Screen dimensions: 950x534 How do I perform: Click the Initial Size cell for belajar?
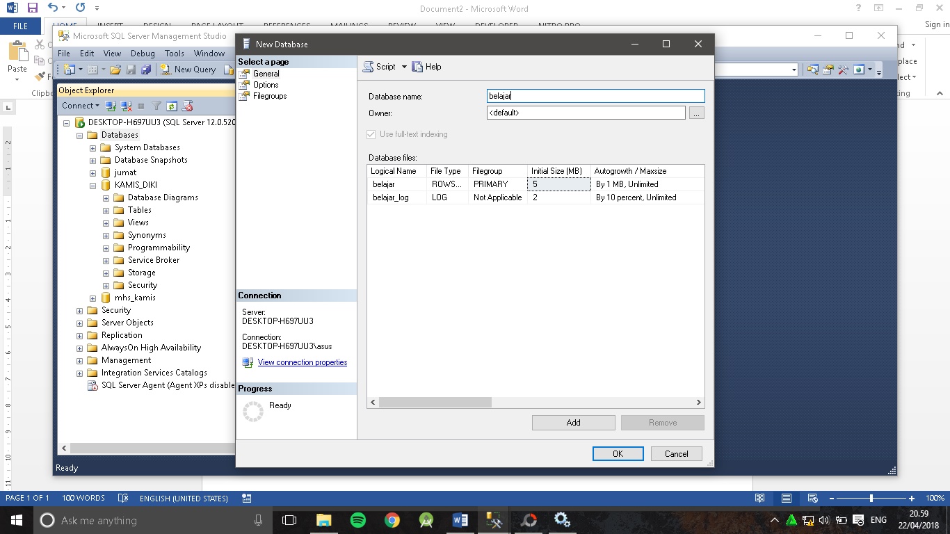point(559,184)
